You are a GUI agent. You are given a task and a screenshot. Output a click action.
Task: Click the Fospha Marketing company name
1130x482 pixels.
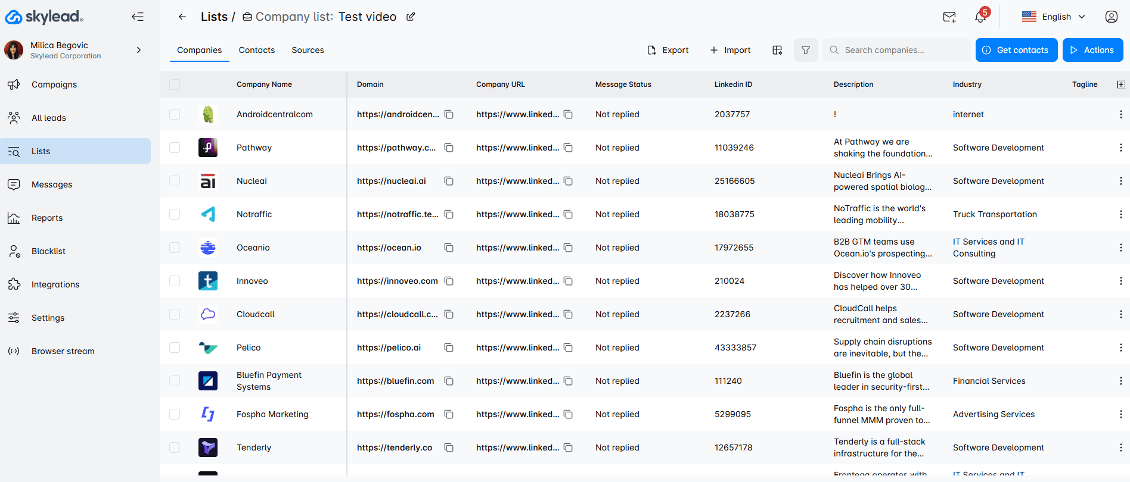coord(272,414)
